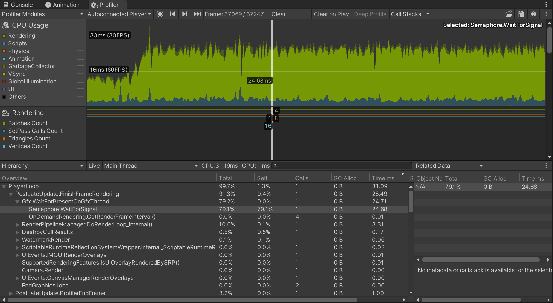Expand the WatermarkRender row

click(17, 240)
